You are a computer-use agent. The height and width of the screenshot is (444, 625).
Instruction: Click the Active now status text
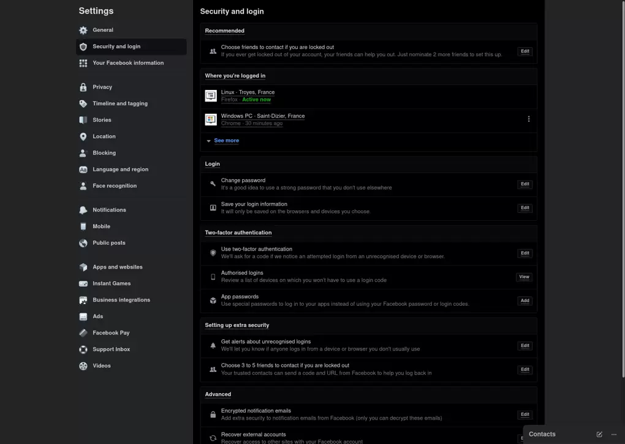click(x=256, y=100)
